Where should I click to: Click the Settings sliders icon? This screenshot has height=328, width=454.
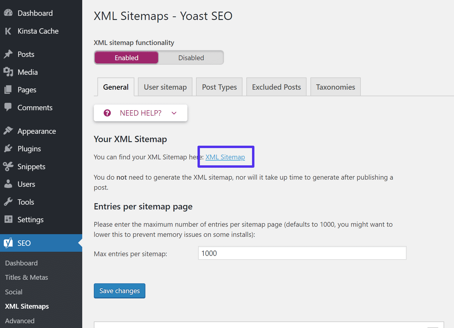(x=8, y=219)
